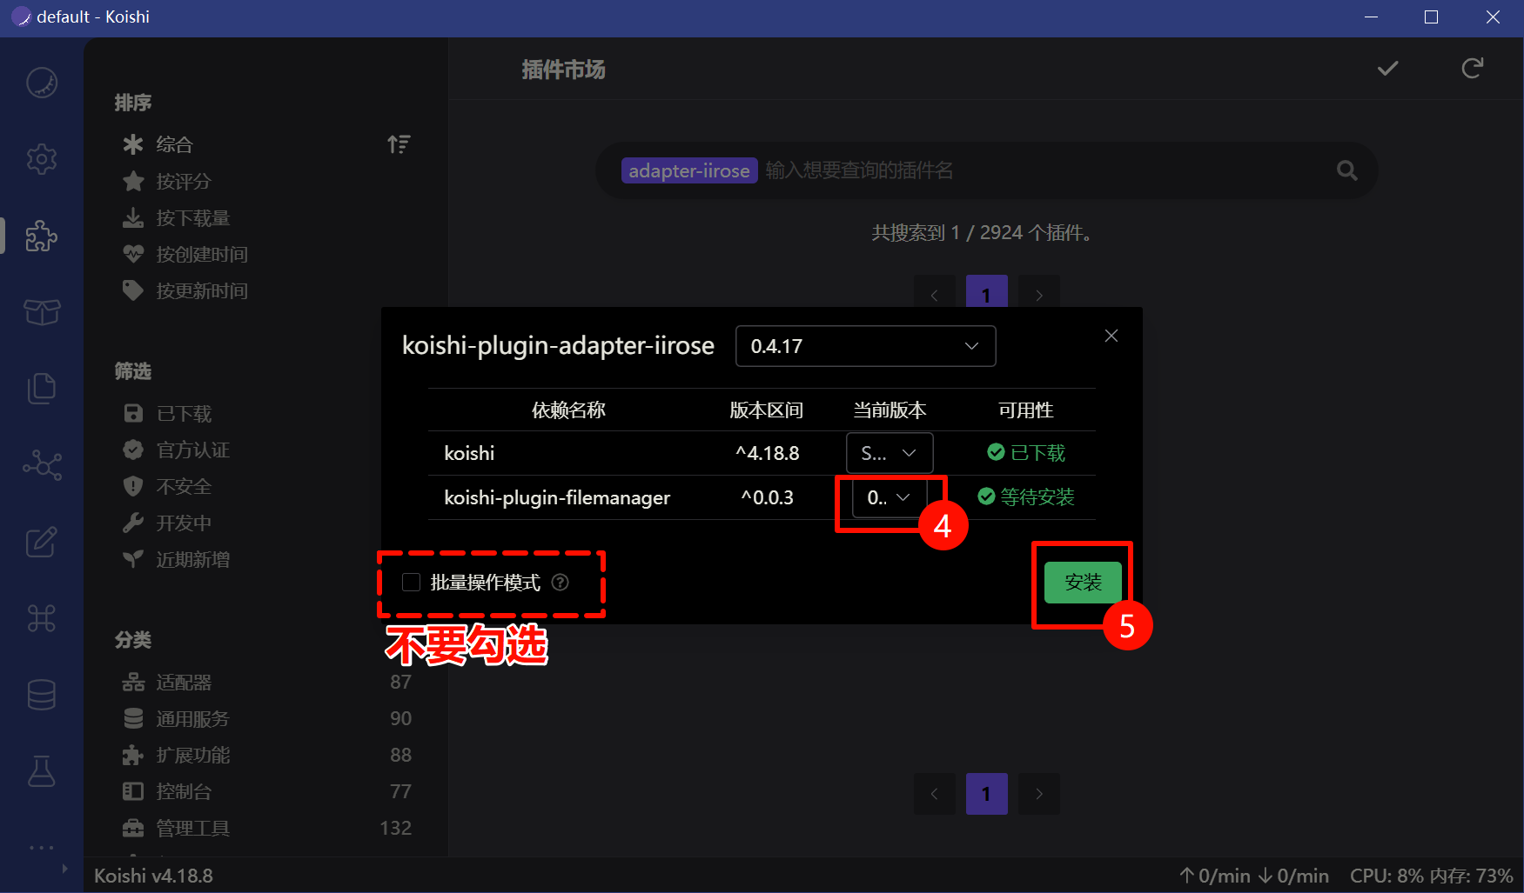The image size is (1524, 893).
Task: Open the plugin market puzzle icon in sidebar
Action: [x=41, y=236]
